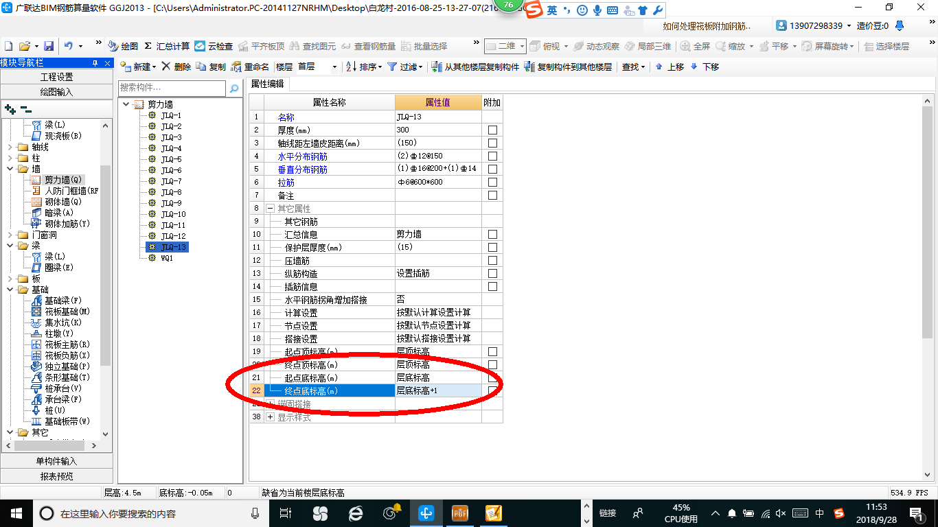Select component JLQ-1 in the list
Image resolution: width=938 pixels, height=527 pixels.
pos(171,115)
